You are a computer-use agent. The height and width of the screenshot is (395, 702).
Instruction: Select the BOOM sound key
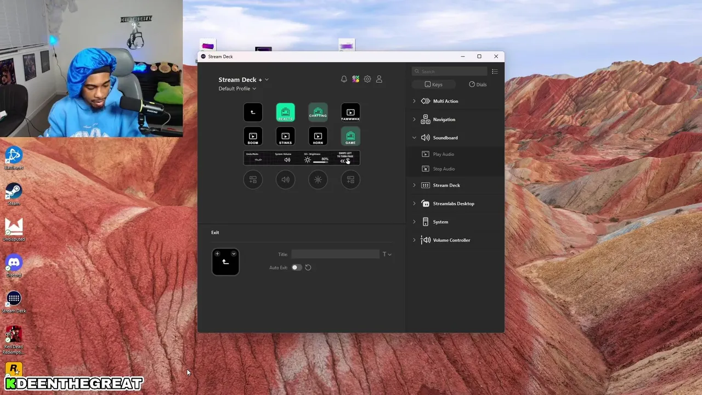pos(253,136)
